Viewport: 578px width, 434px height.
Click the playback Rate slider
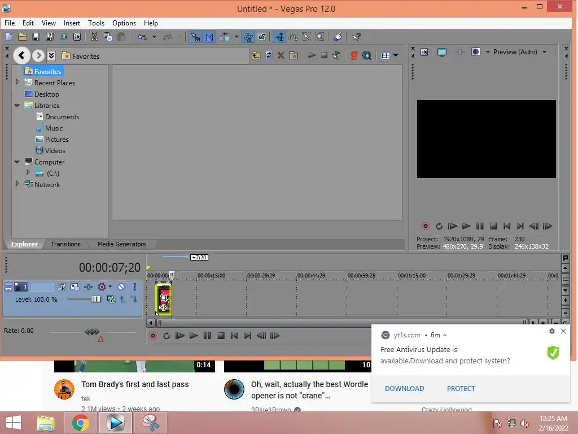tap(92, 332)
